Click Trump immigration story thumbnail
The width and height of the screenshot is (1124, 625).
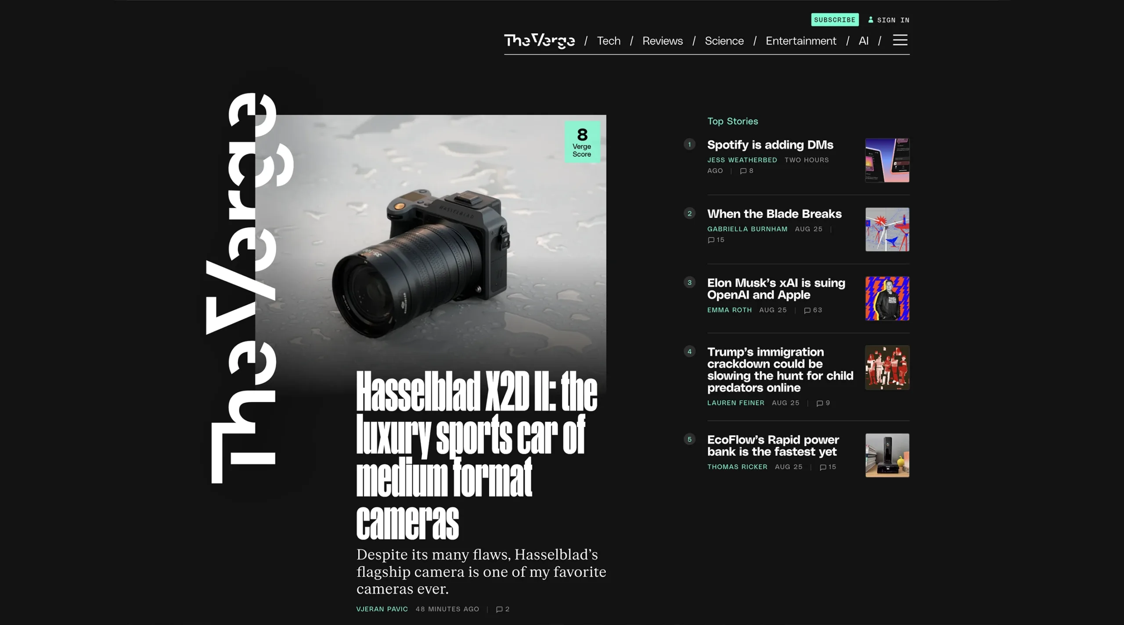(887, 368)
